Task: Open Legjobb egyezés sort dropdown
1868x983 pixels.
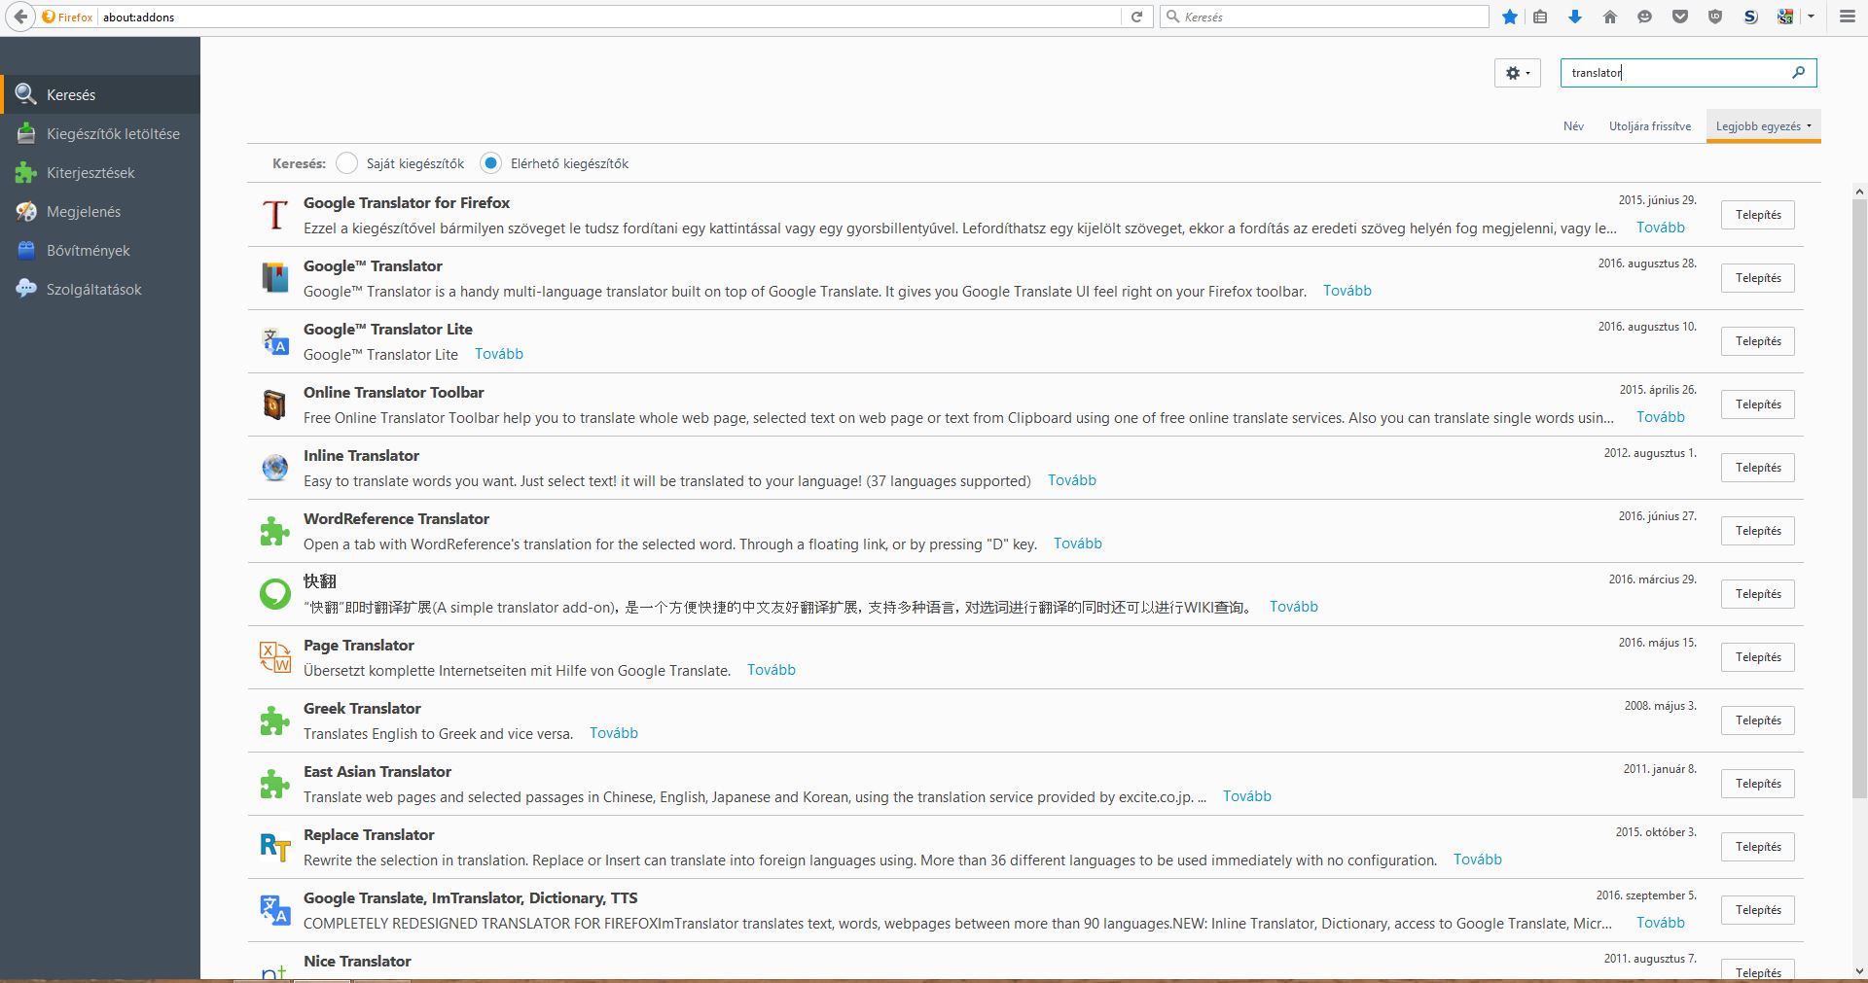Action: point(1763,126)
